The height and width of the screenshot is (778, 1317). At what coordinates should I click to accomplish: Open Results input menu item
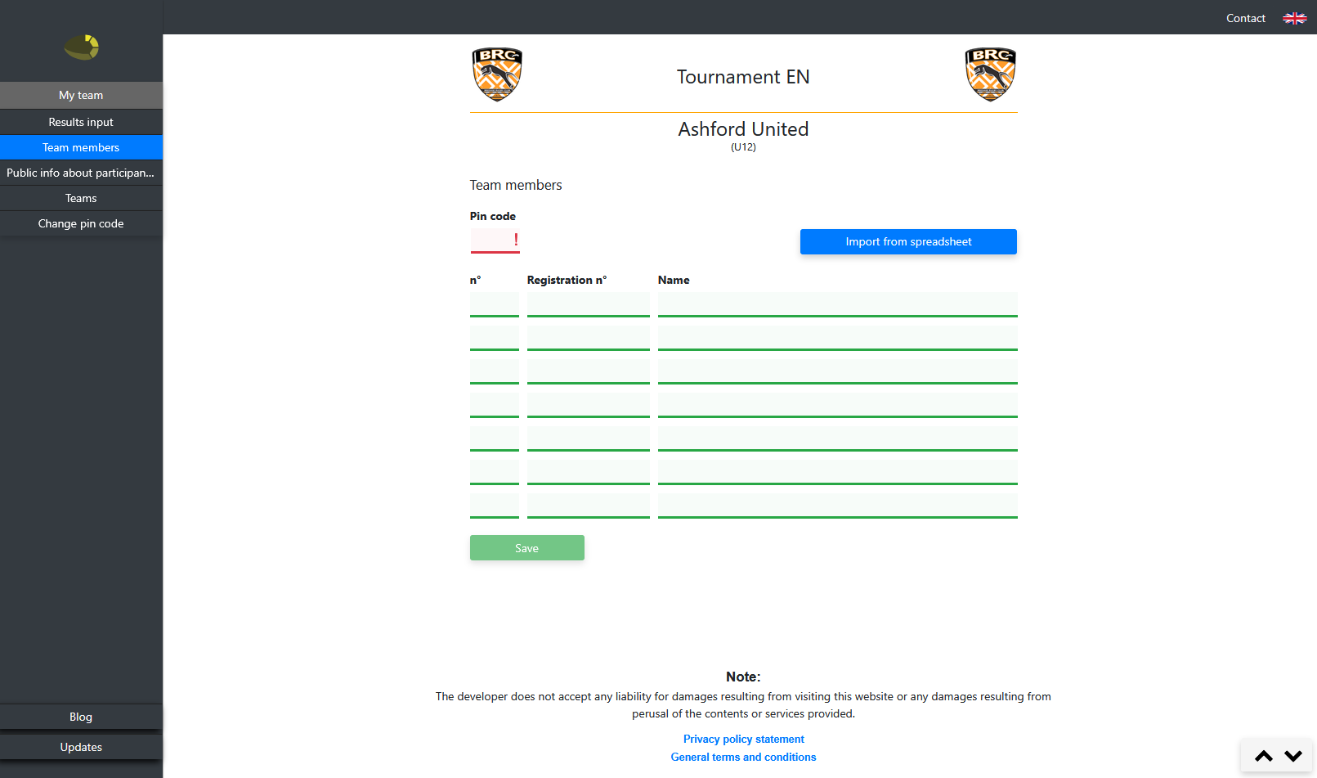point(81,122)
